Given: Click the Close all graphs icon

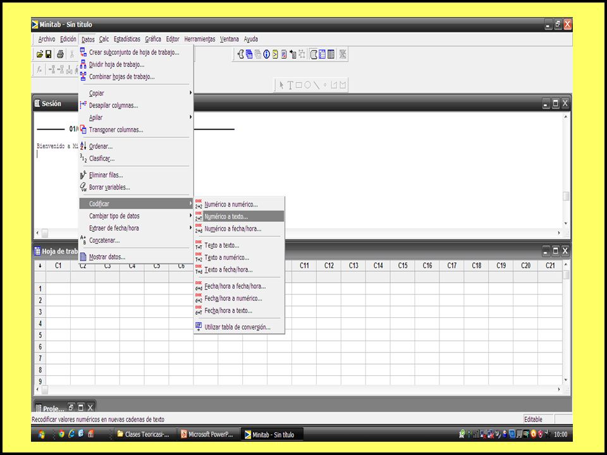Looking at the screenshot, I should (x=343, y=54).
